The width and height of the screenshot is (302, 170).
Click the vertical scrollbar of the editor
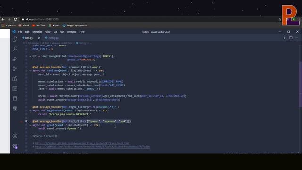coord(300,84)
